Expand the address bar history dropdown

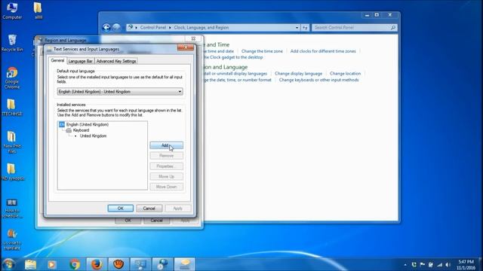click(297, 28)
